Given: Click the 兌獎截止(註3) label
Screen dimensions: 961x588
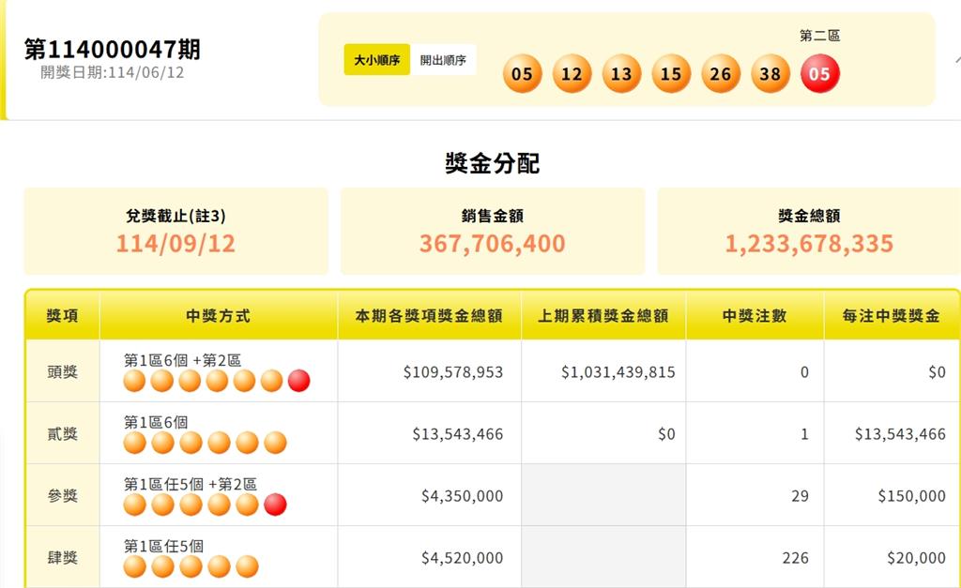Looking at the screenshot, I should pos(175,216).
